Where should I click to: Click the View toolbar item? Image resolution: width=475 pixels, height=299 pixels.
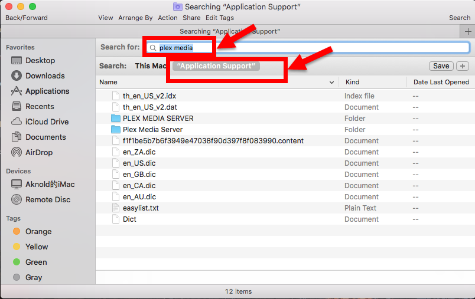(106, 18)
